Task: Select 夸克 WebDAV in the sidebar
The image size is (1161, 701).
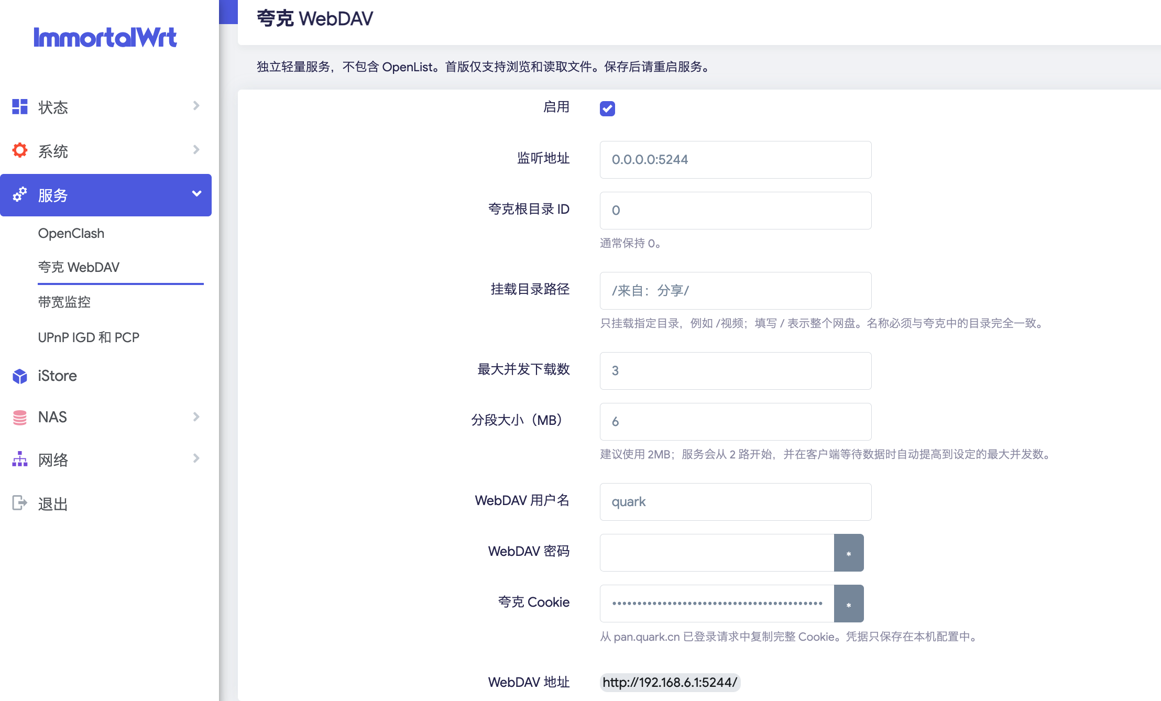Action: click(79, 267)
